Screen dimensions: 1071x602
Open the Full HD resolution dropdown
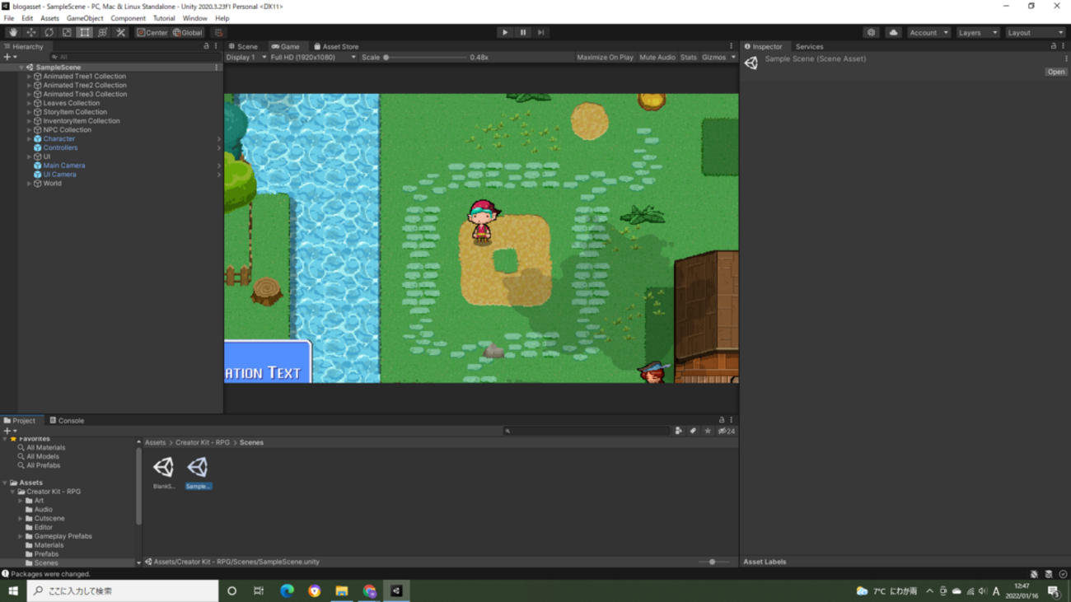(x=313, y=58)
